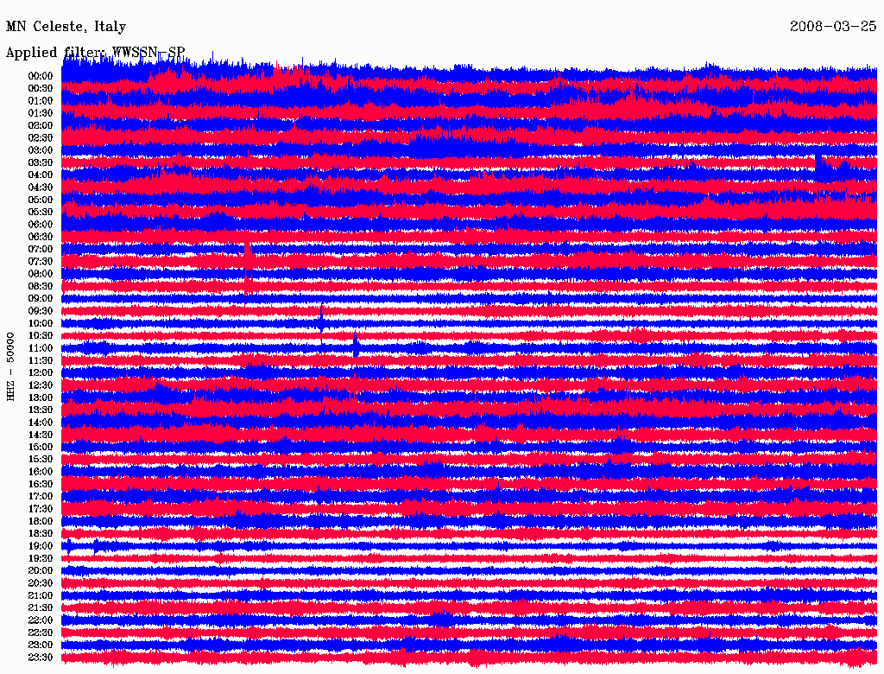The width and height of the screenshot is (884, 674).
Task: Click the 07:00 time row label
Action: point(41,249)
